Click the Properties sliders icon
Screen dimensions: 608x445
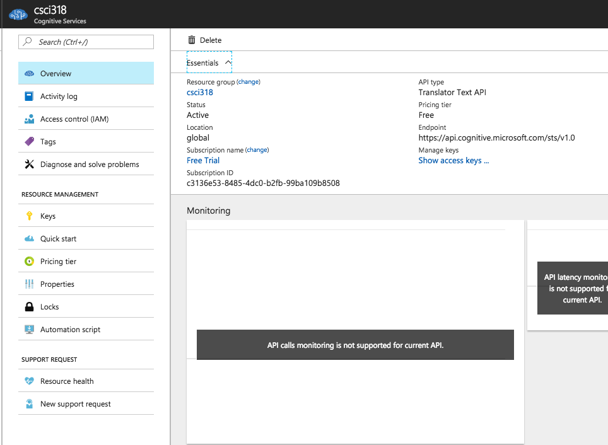tap(29, 284)
